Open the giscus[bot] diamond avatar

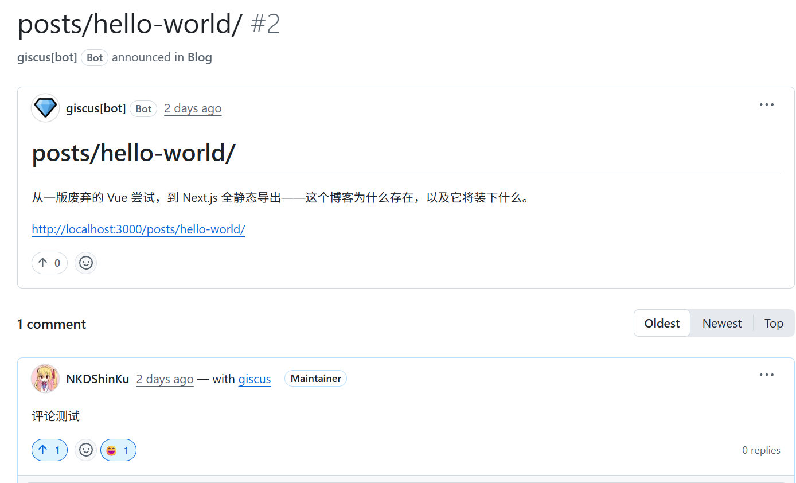(x=45, y=108)
